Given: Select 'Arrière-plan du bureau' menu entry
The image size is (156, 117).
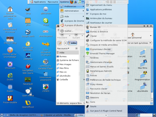Looking at the screenshot, I should [x=106, y=18].
